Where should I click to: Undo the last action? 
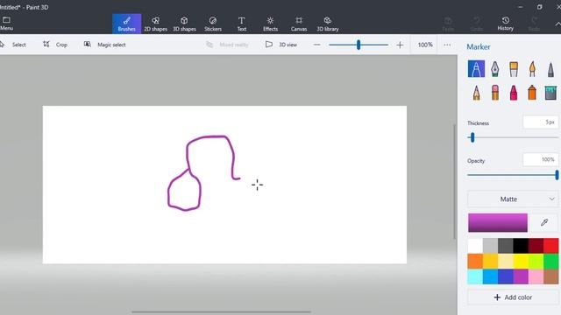coord(477,24)
